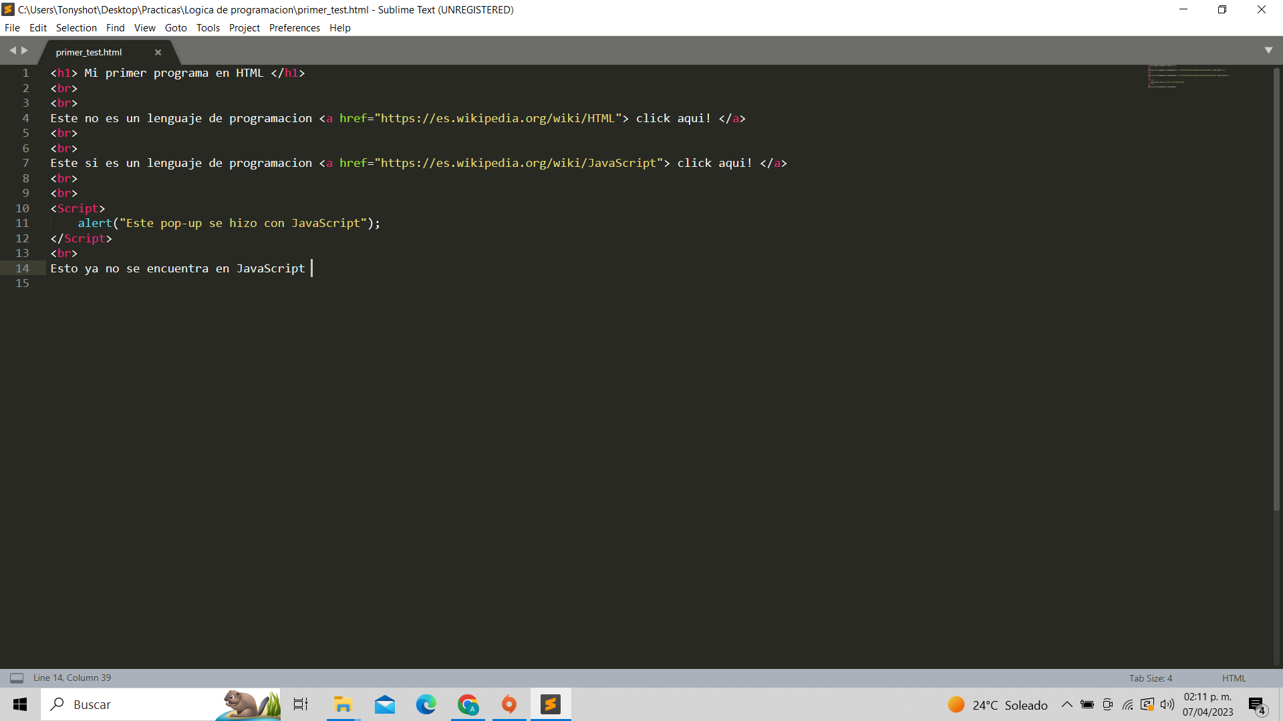Image resolution: width=1283 pixels, height=721 pixels.
Task: Click the next tab right arrow
Action: [x=25, y=51]
